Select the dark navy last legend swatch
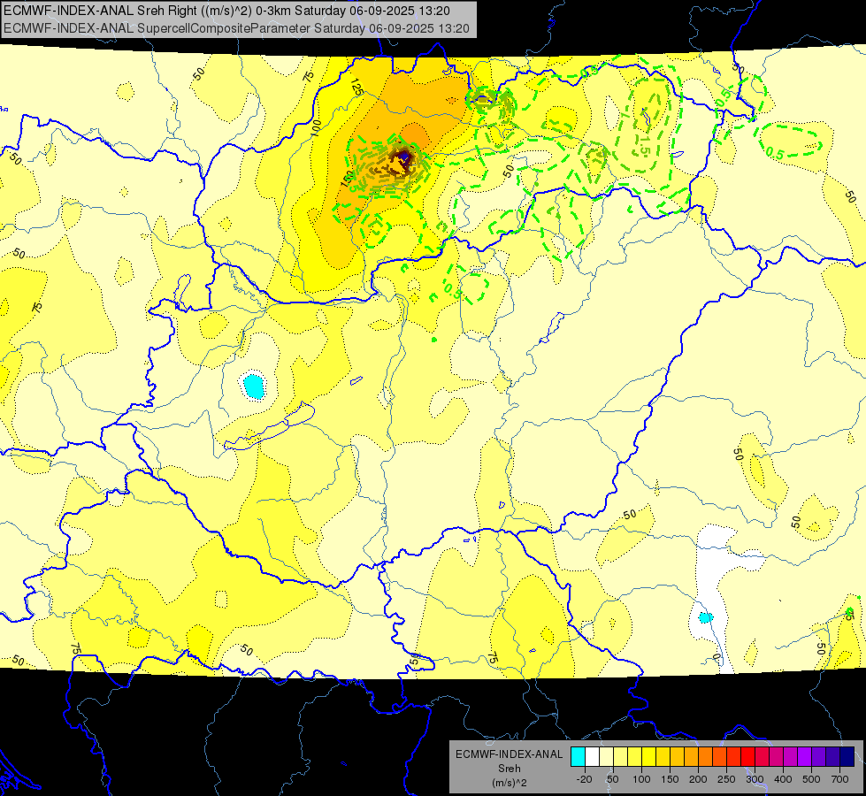This screenshot has width=866, height=796. tap(847, 756)
